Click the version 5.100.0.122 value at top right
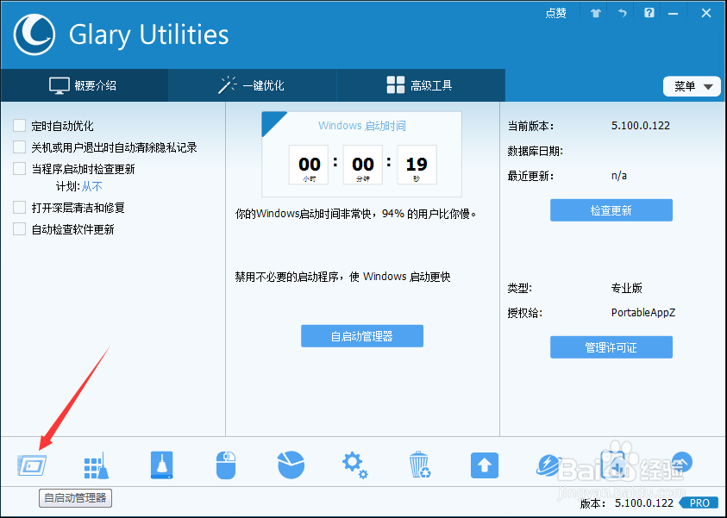Viewport: 727px width, 518px height. point(640,126)
